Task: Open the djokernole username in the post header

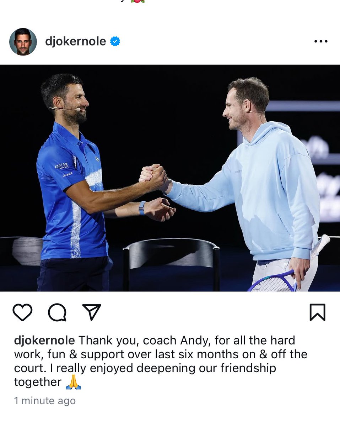Action: click(75, 42)
